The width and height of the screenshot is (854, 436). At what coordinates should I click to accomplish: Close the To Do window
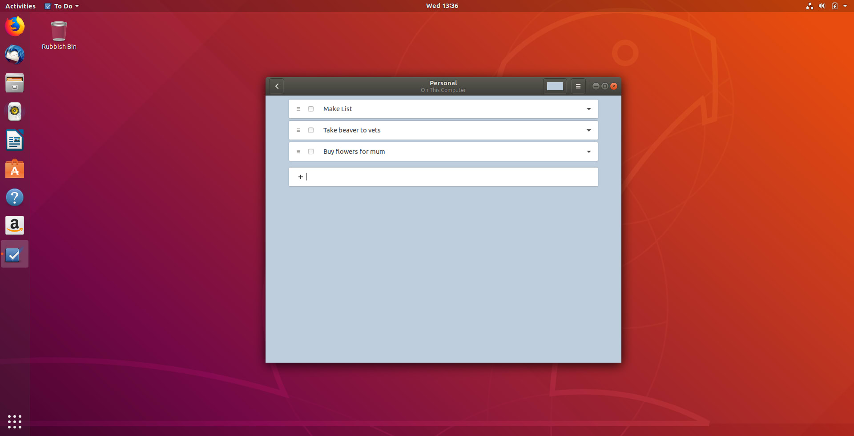(x=614, y=86)
